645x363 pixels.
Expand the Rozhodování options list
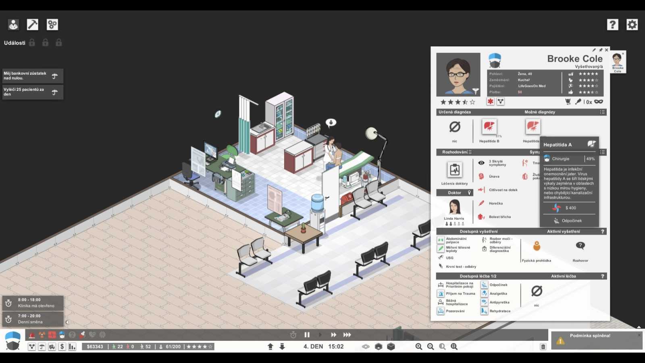point(470,152)
